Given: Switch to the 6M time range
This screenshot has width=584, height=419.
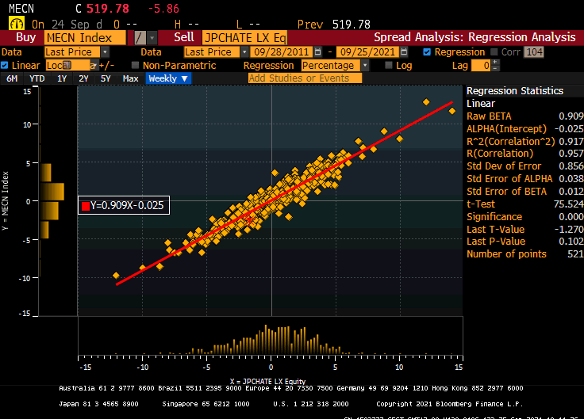Looking at the screenshot, I should click(x=12, y=78).
